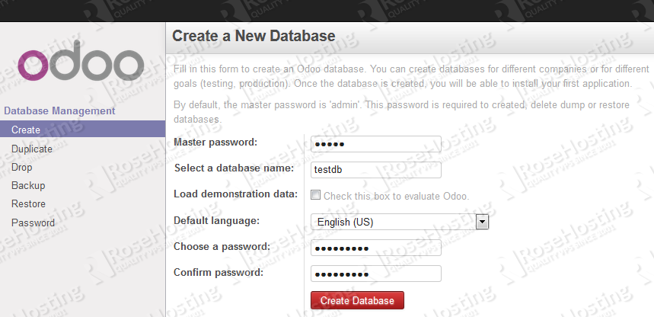Choose Restore from the sidebar
The width and height of the screenshot is (654, 317).
[28, 203]
